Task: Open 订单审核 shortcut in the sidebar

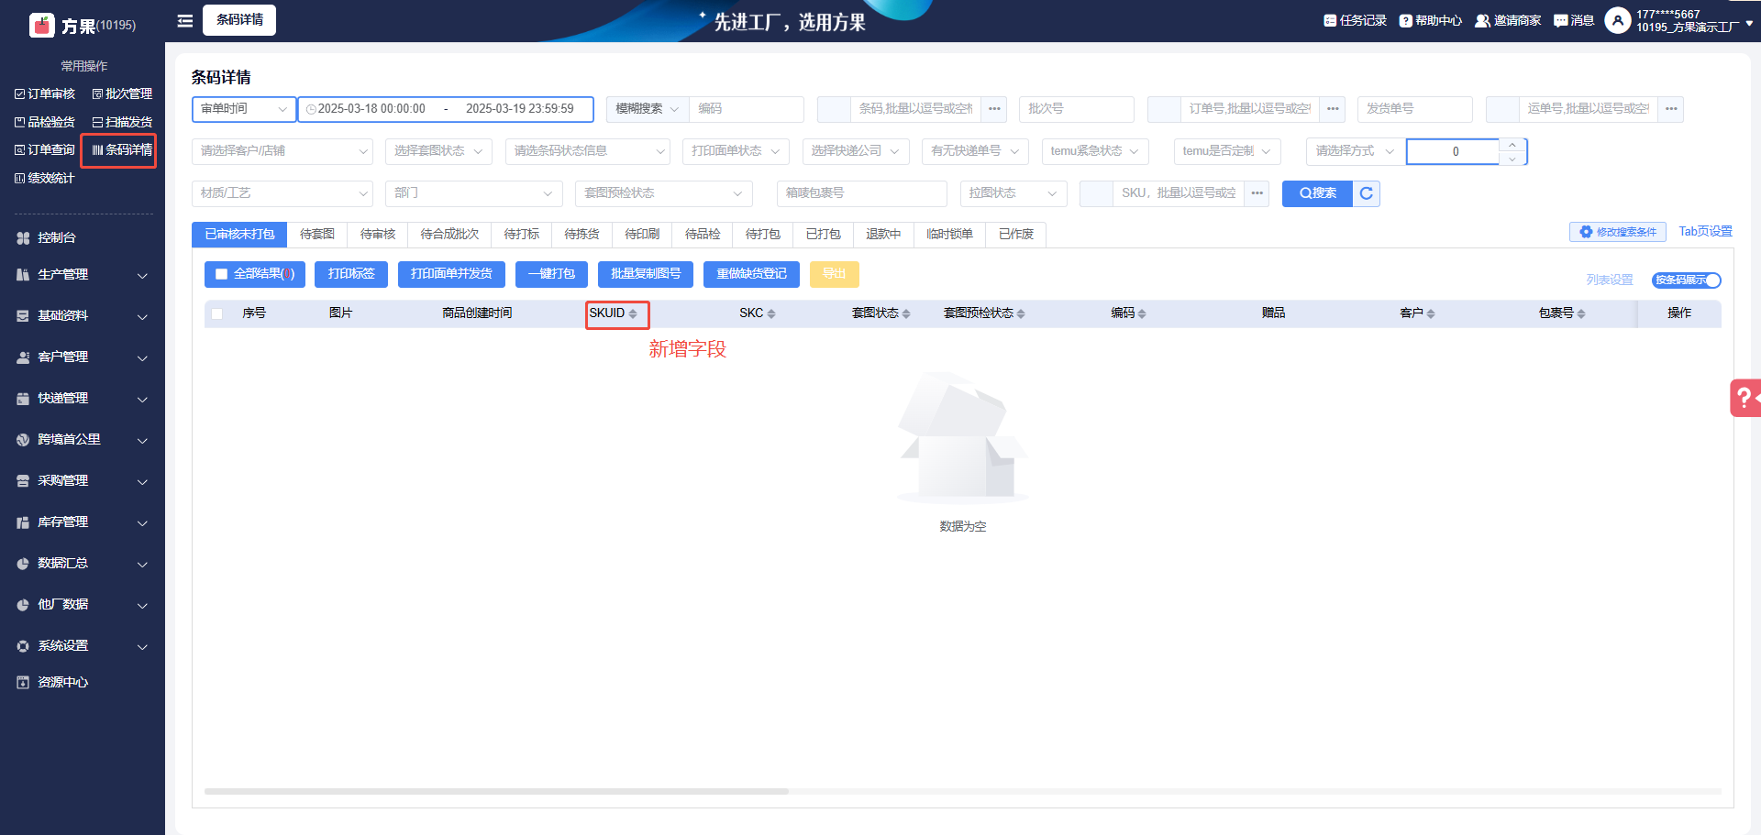Action: click(45, 93)
